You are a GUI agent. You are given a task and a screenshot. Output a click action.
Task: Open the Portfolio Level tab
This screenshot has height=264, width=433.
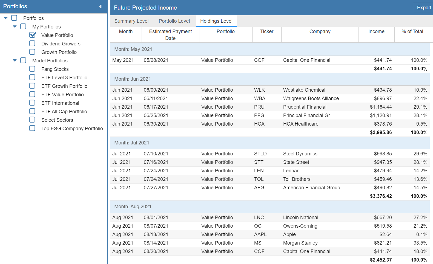174,21
